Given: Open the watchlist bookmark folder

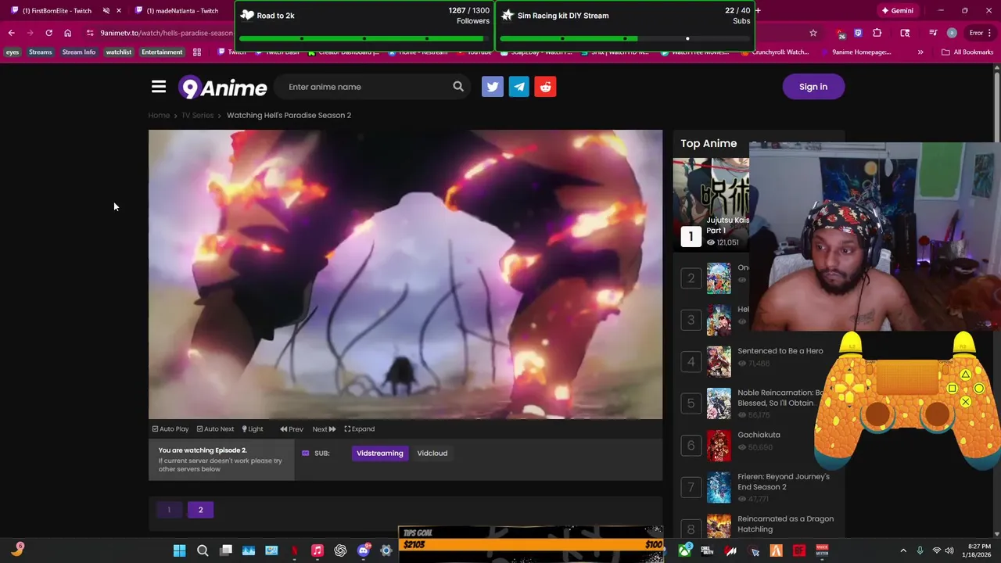Looking at the screenshot, I should [x=119, y=52].
